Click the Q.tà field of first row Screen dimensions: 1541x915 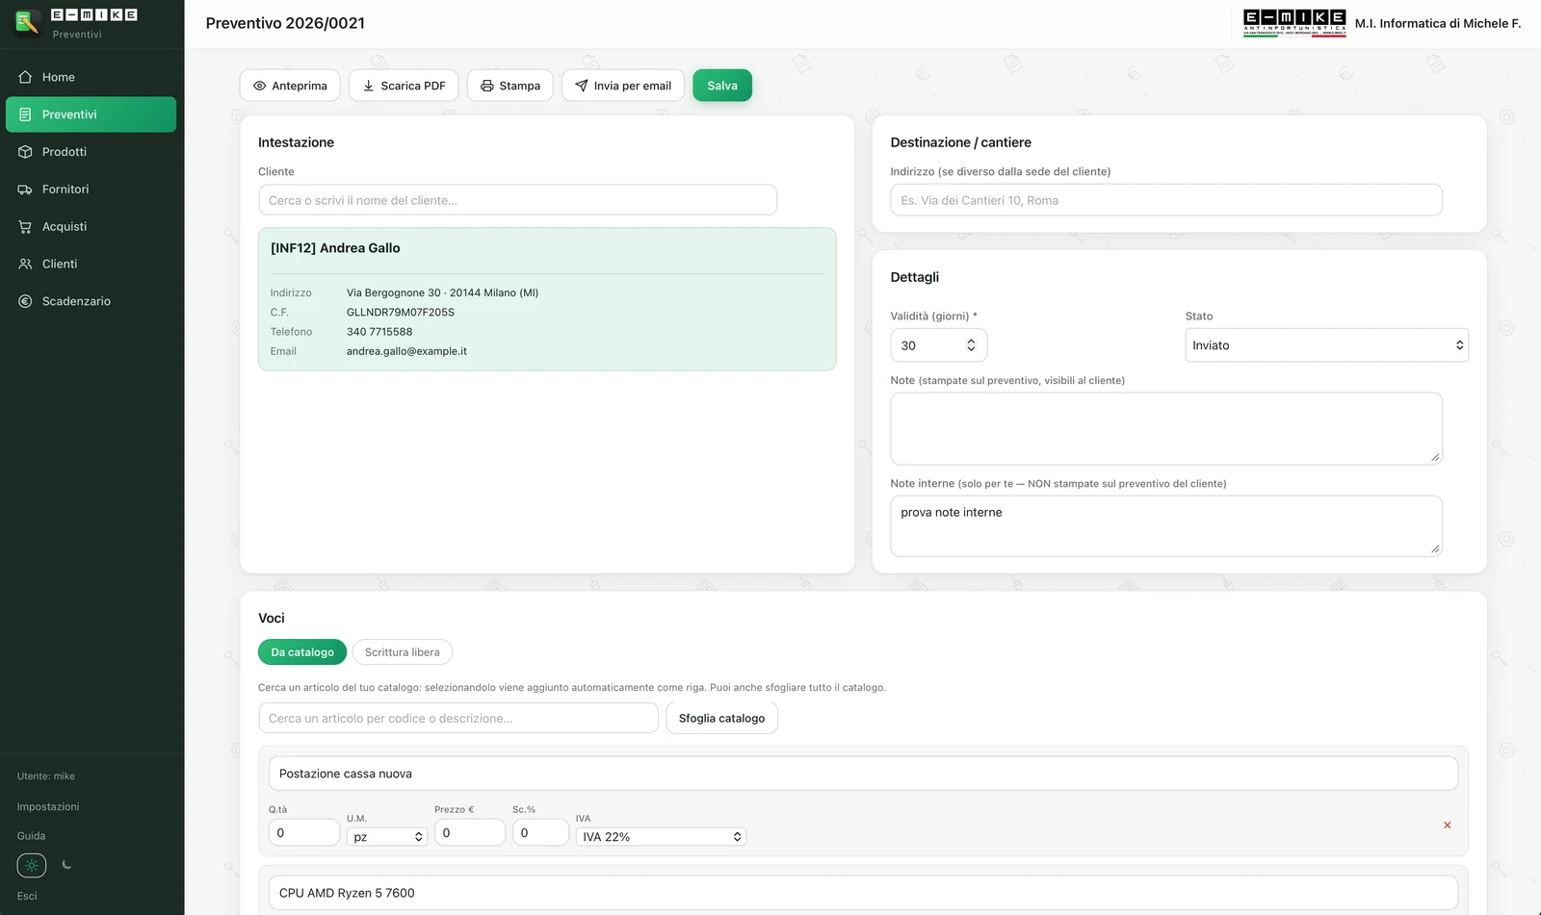coord(304,832)
